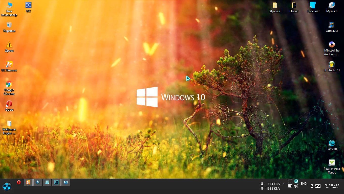
Task: Open the radiation-symbol Start button
Action: pos(7,187)
